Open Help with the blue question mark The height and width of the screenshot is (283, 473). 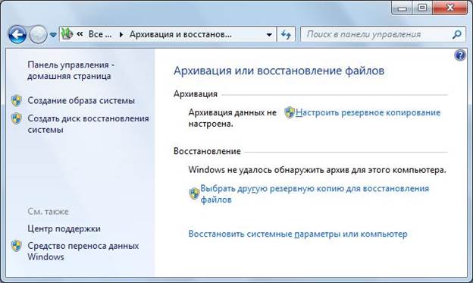[460, 55]
